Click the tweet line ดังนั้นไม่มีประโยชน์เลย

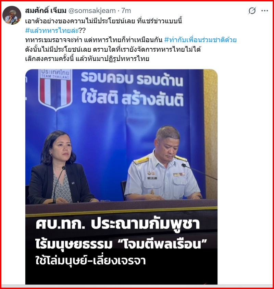113,49
